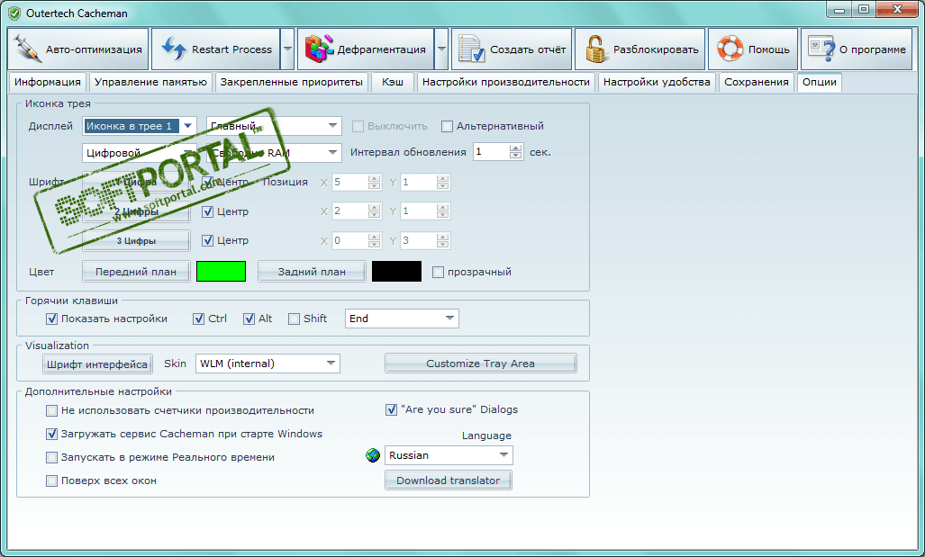Toggle the "Are you sure" Dialogs checkbox

(391, 409)
